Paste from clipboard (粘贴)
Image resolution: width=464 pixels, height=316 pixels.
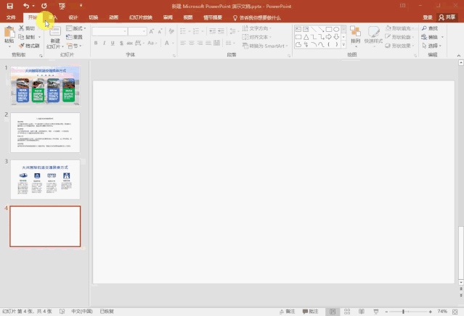click(x=9, y=36)
